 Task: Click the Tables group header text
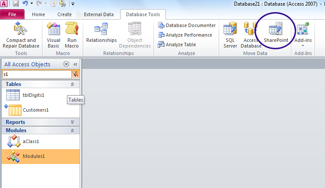tap(14, 84)
